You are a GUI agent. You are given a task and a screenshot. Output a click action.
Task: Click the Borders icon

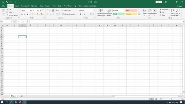32,14
